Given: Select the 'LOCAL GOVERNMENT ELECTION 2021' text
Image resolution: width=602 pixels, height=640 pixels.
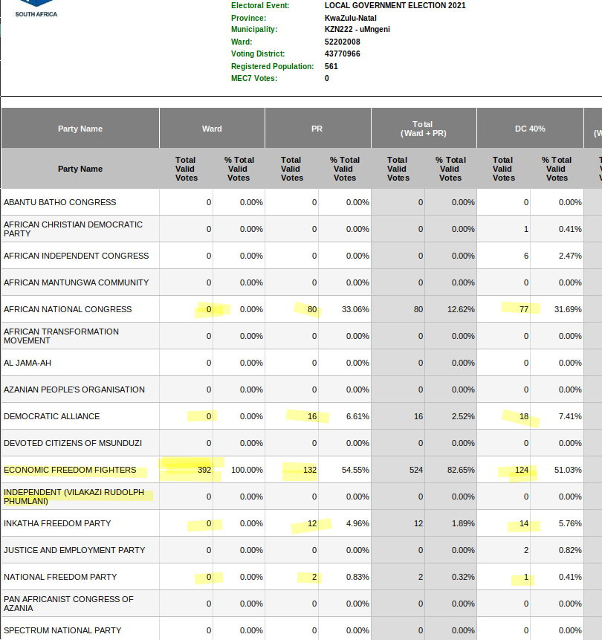Looking at the screenshot, I should click(x=395, y=6).
